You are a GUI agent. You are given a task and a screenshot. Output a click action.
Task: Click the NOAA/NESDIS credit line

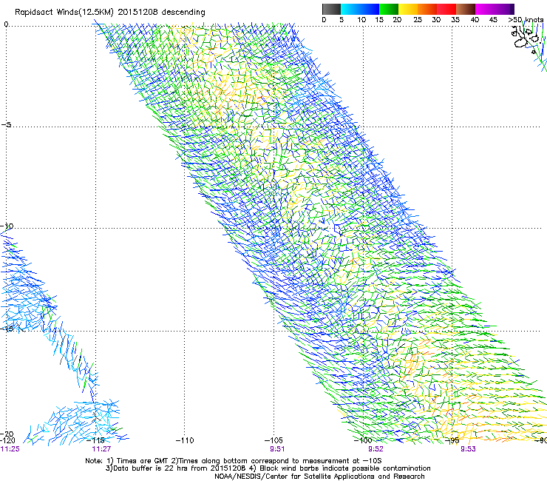click(x=319, y=477)
